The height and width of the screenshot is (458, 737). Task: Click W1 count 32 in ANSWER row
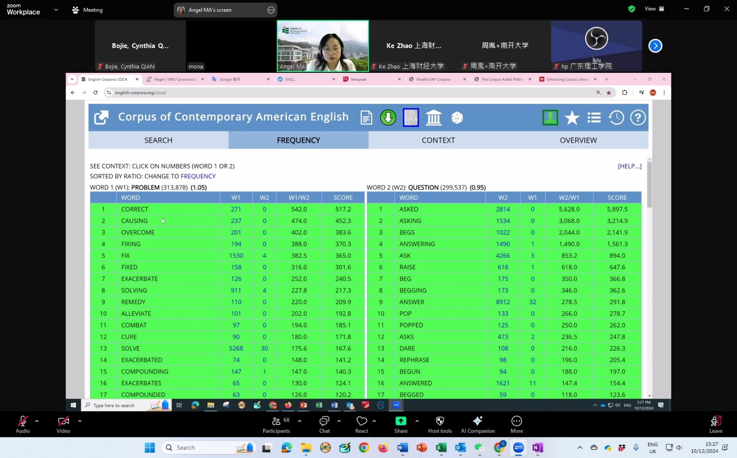pos(533,302)
